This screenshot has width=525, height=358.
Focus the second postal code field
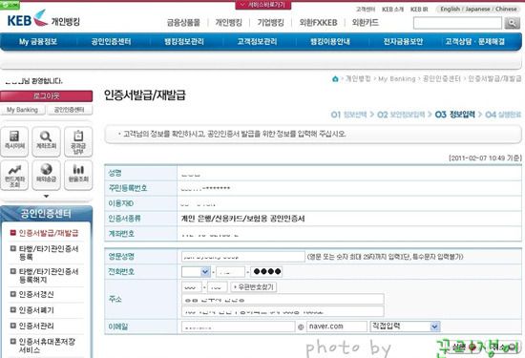pos(218,287)
